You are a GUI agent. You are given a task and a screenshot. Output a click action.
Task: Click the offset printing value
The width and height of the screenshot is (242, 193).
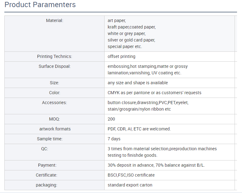click(121, 56)
